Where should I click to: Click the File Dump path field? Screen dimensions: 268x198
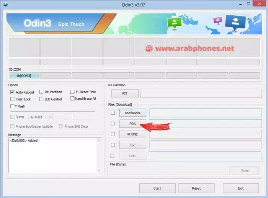(x=169, y=171)
